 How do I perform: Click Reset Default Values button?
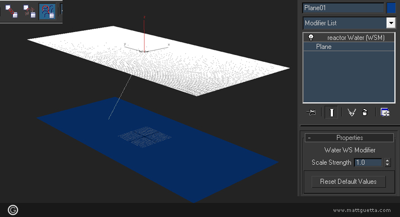pos(349,182)
